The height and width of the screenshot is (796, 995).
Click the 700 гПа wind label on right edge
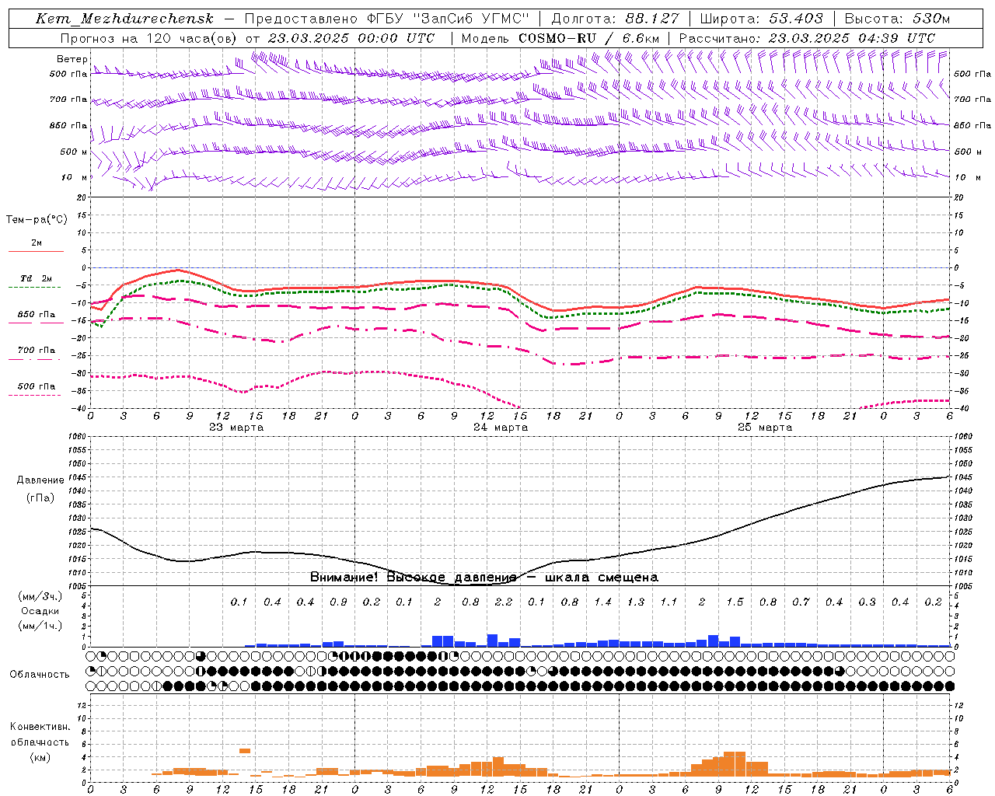(x=972, y=99)
